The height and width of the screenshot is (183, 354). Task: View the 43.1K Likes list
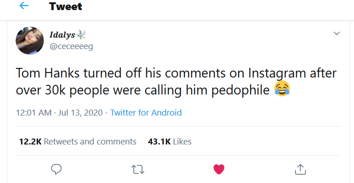pos(169,142)
